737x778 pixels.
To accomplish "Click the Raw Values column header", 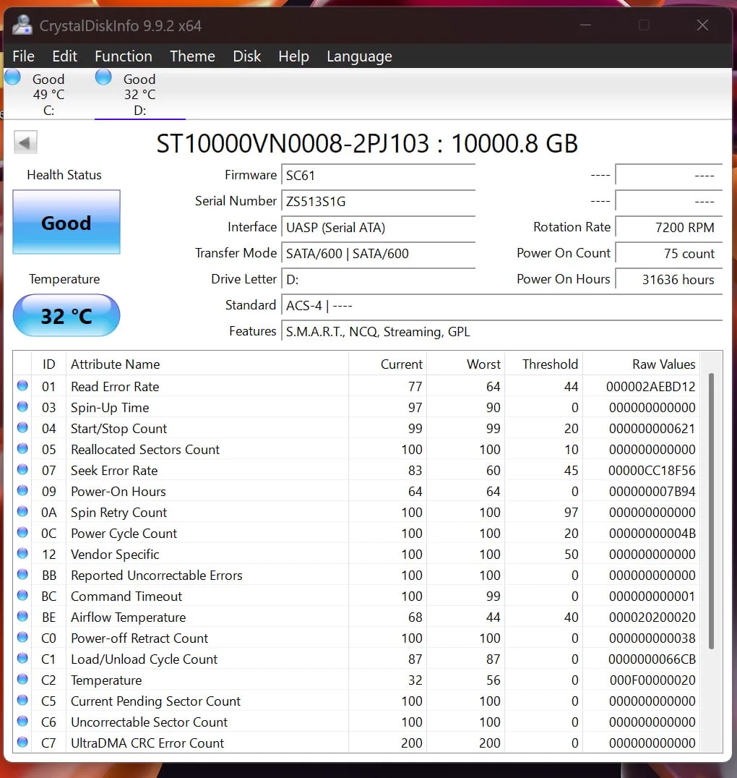I will click(641, 364).
